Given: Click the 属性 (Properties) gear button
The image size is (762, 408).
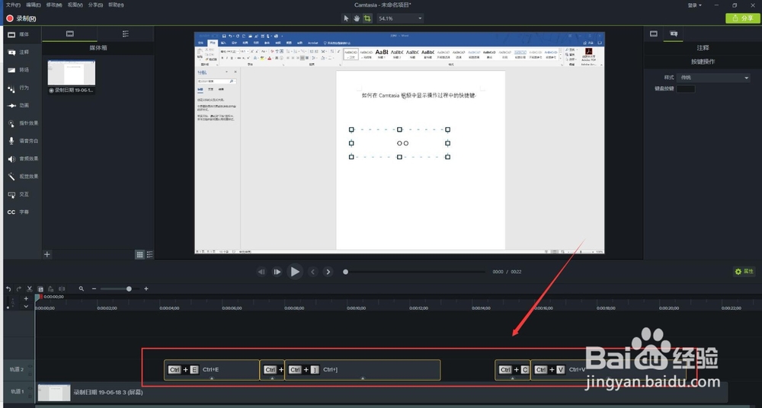Looking at the screenshot, I should [744, 272].
